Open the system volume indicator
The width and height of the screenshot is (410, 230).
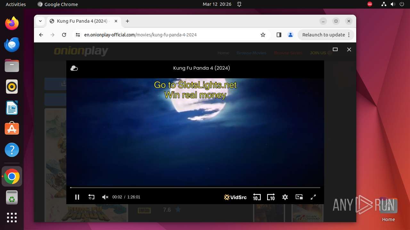tap(393, 4)
